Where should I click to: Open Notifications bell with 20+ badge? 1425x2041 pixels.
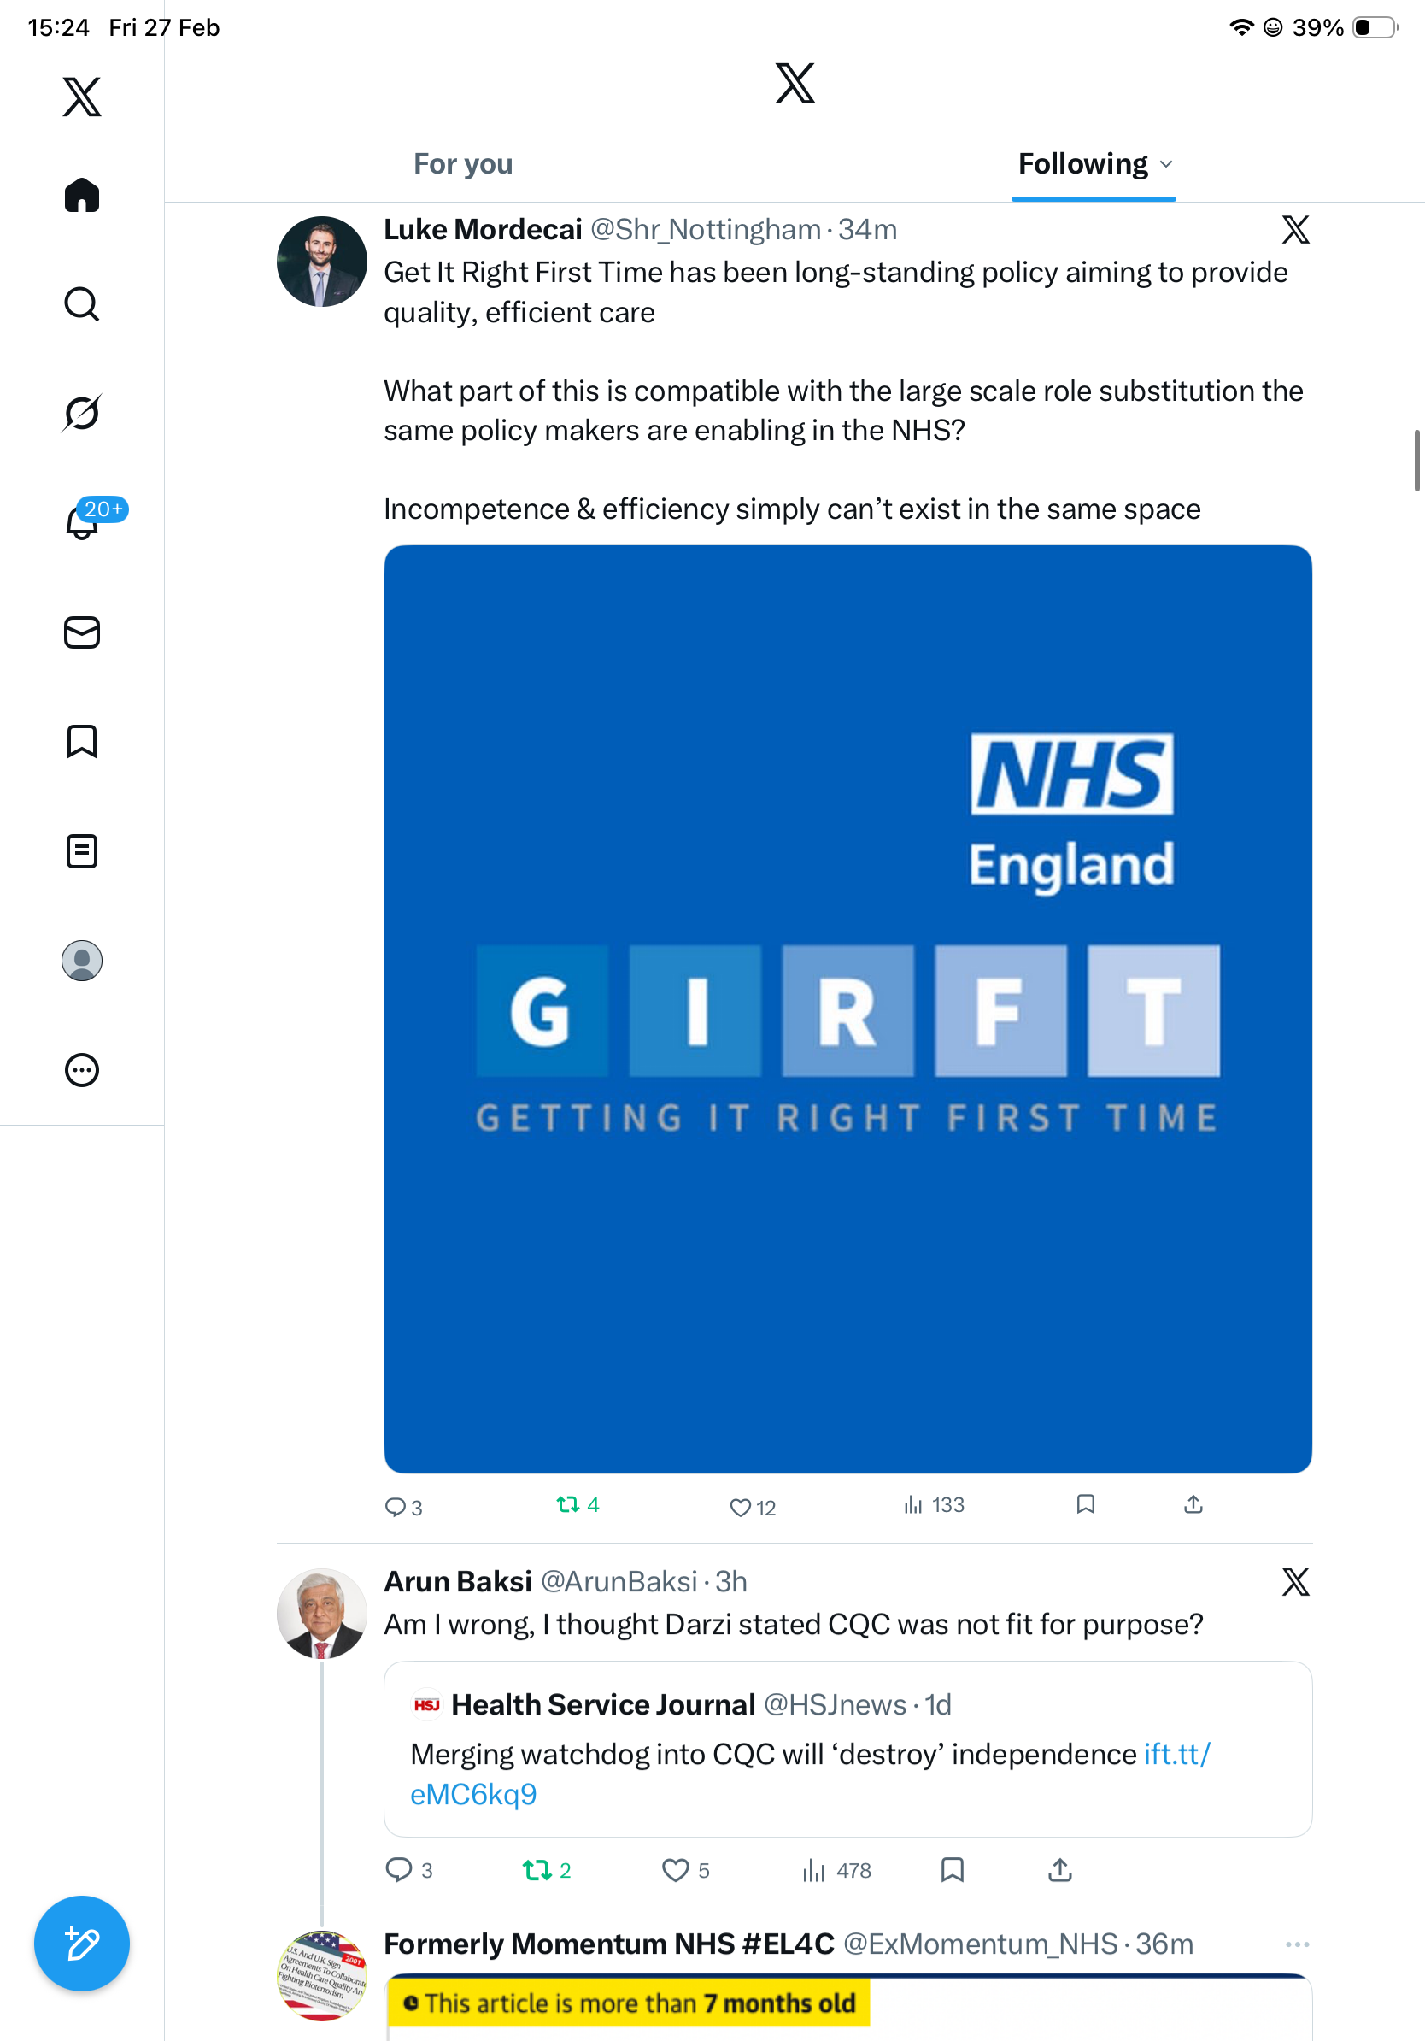click(84, 522)
